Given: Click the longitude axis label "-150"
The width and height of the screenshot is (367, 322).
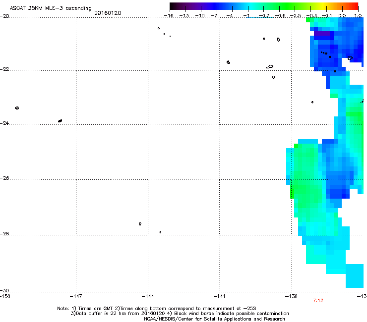Looking at the screenshot, I should pyautogui.click(x=5, y=297).
